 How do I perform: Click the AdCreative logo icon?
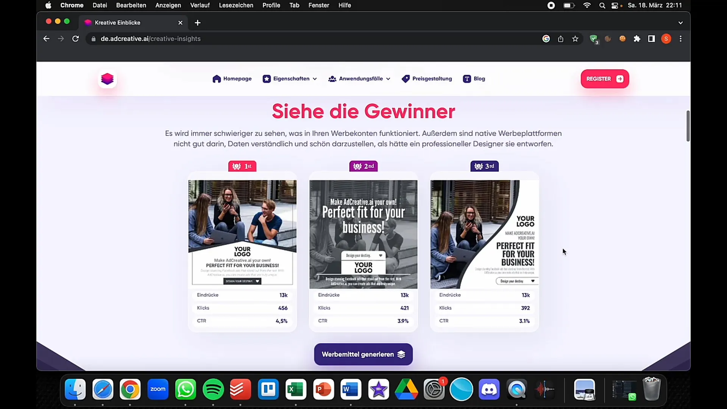[x=108, y=79]
